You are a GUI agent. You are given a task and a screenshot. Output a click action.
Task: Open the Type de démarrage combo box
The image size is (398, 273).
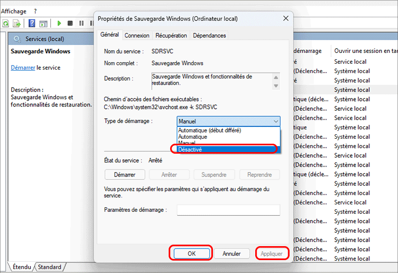click(x=228, y=121)
